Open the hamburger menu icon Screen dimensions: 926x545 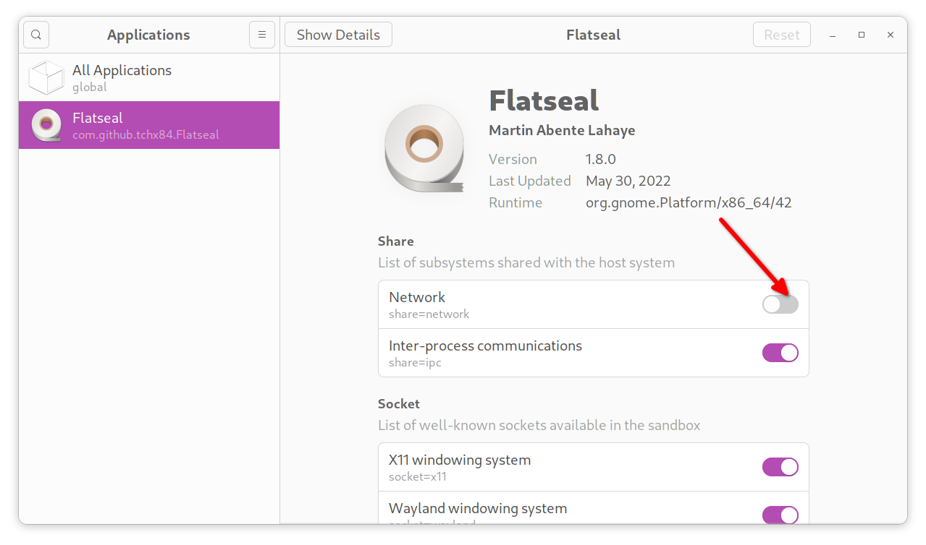point(262,35)
